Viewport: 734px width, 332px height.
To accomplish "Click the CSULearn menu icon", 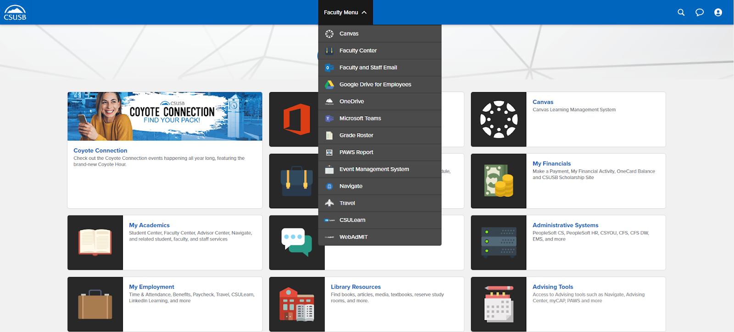I will 329,220.
